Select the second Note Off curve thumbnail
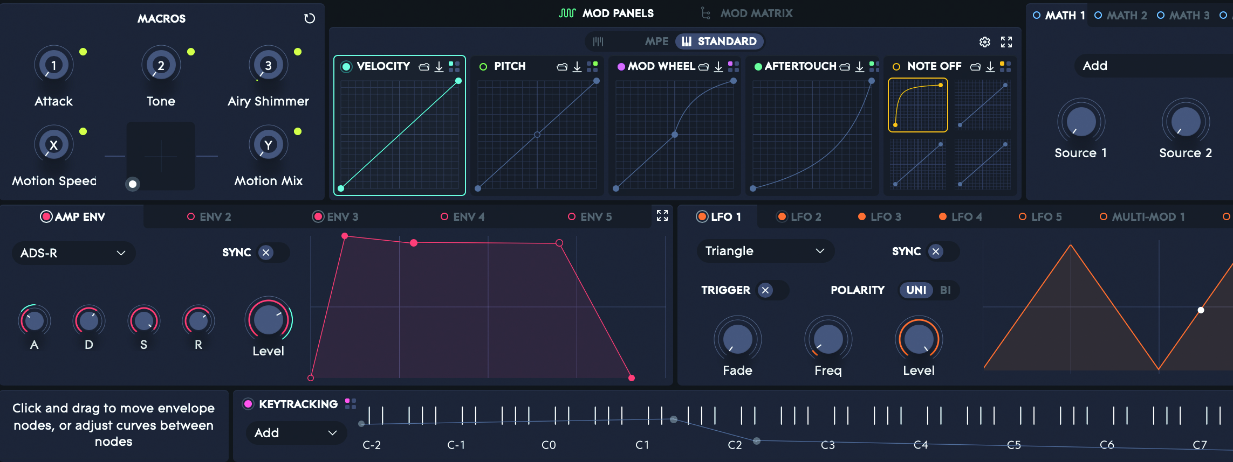The image size is (1233, 462). tap(982, 105)
